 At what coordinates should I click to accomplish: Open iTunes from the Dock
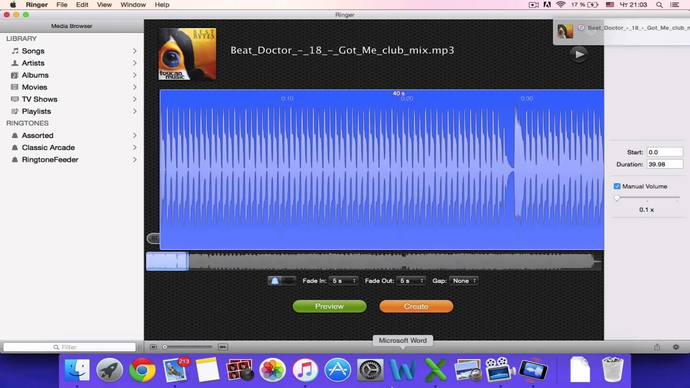coord(306,370)
